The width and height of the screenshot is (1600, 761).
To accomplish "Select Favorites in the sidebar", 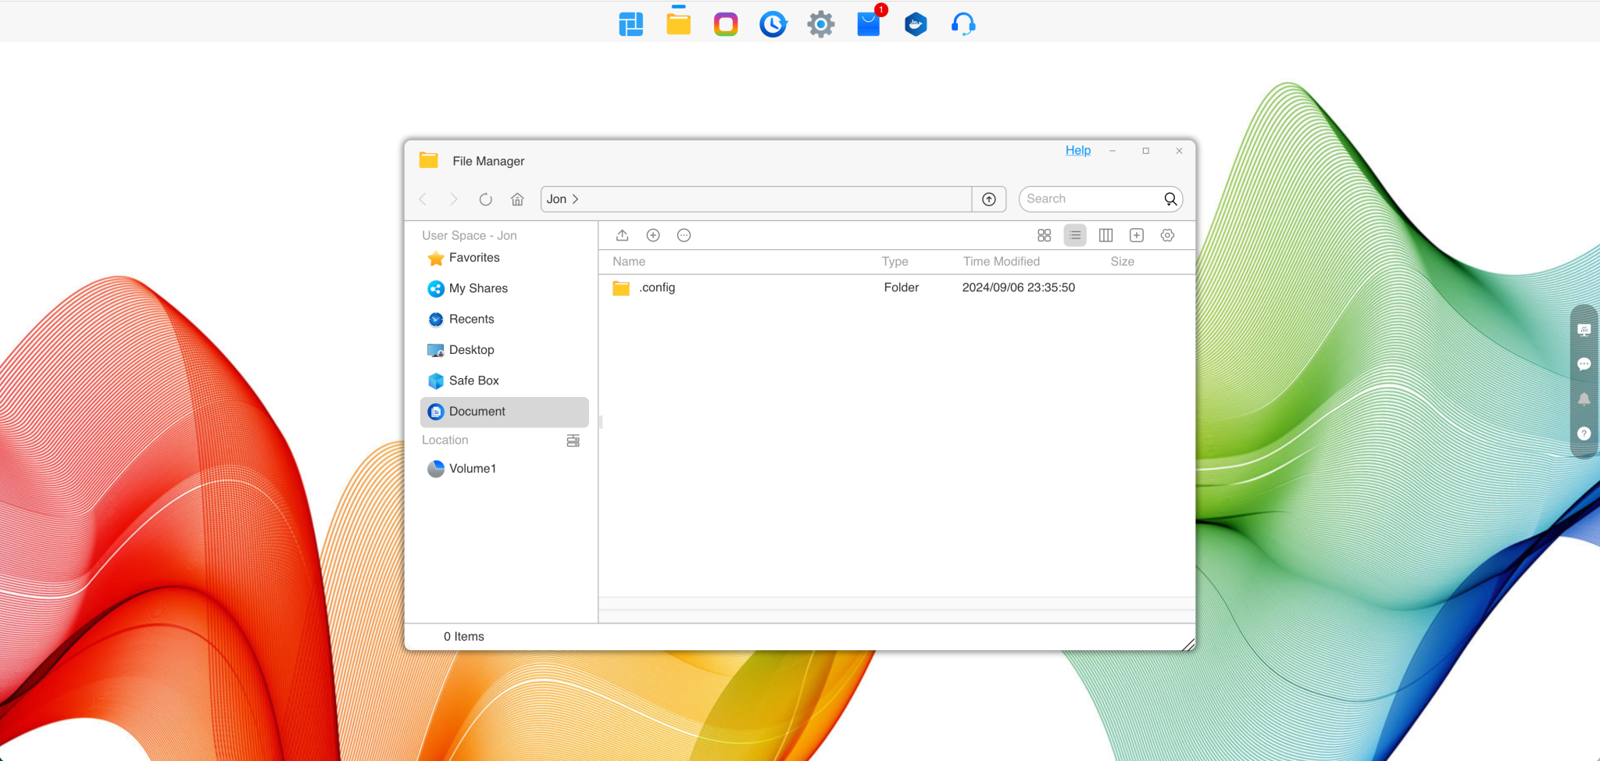I will [x=473, y=258].
